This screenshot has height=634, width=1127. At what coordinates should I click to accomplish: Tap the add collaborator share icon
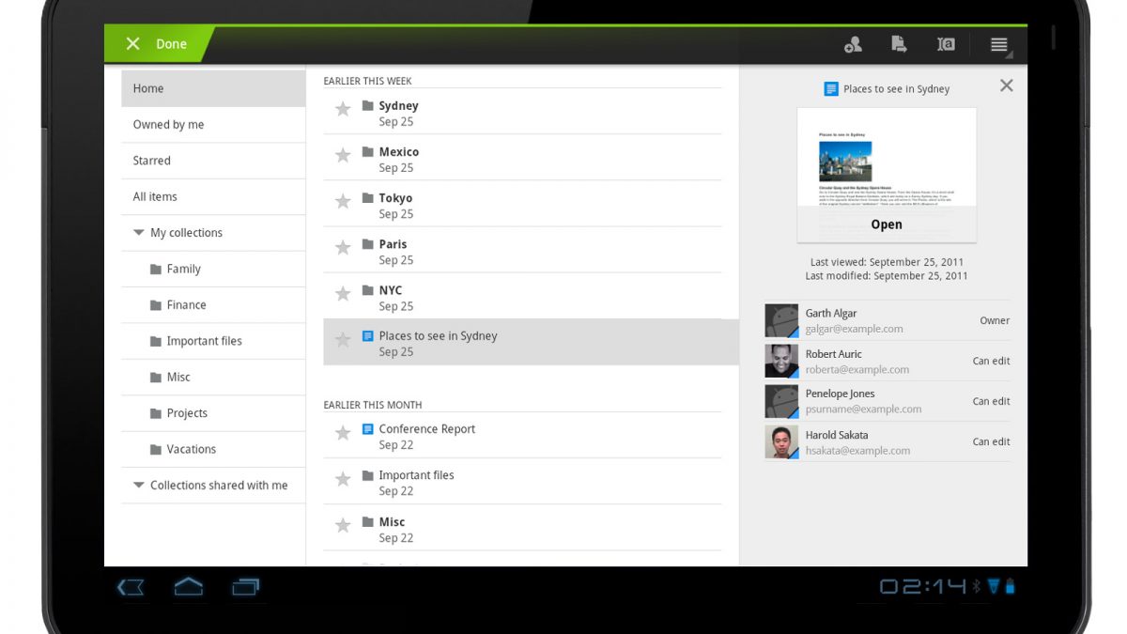tap(853, 44)
